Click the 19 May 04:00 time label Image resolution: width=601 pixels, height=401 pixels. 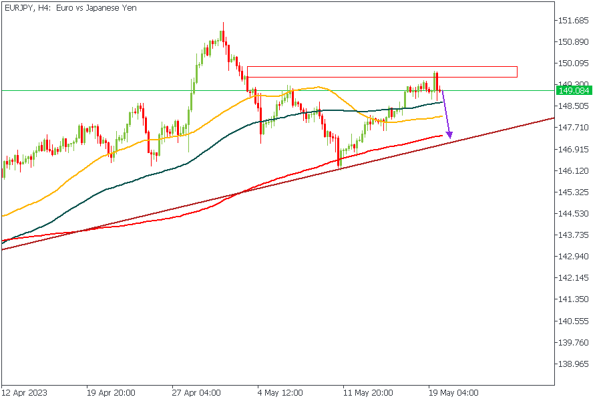click(453, 392)
